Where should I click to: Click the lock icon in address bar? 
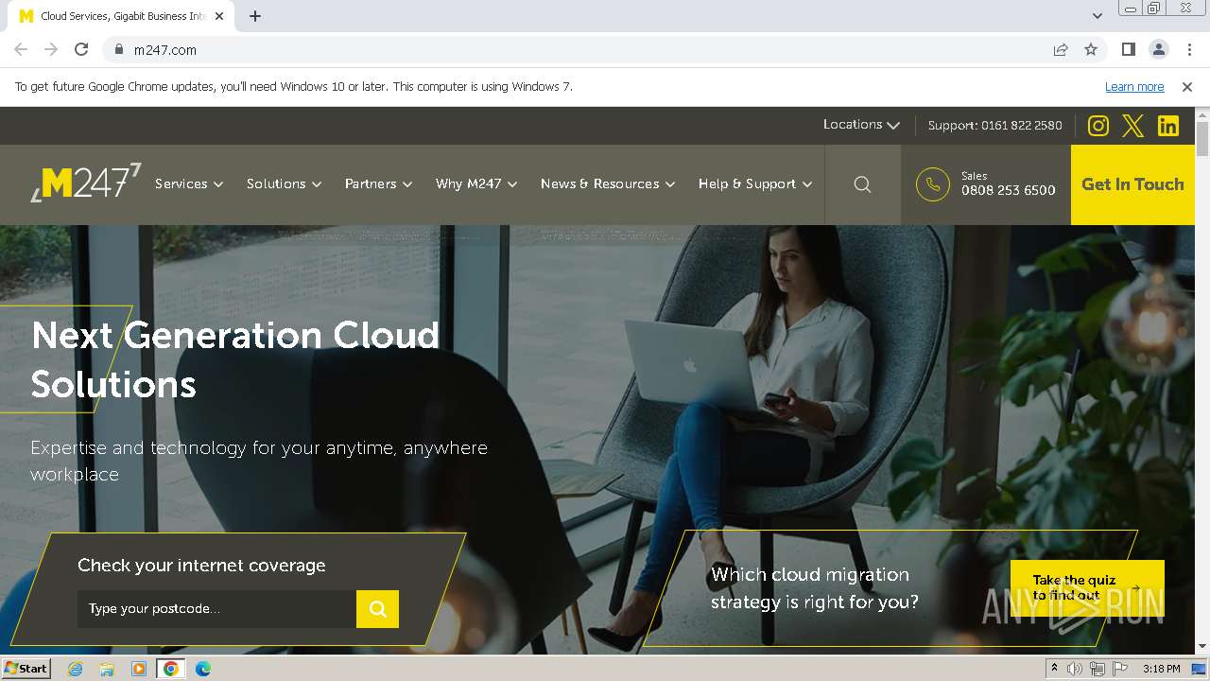[119, 49]
